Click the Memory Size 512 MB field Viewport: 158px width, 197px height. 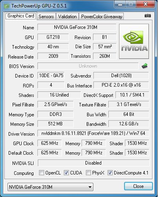click(56, 124)
